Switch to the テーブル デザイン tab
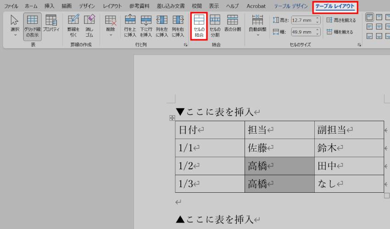This screenshot has width=390, height=229. point(291,6)
